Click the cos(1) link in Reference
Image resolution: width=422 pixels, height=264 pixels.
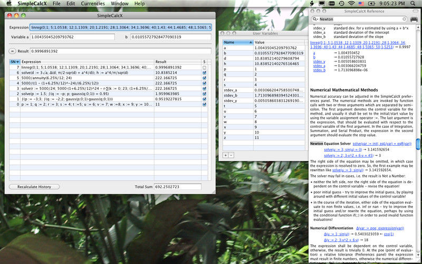(x=389, y=234)
